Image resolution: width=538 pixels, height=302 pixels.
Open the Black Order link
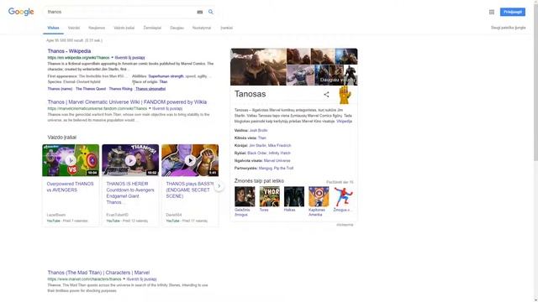pos(257,153)
